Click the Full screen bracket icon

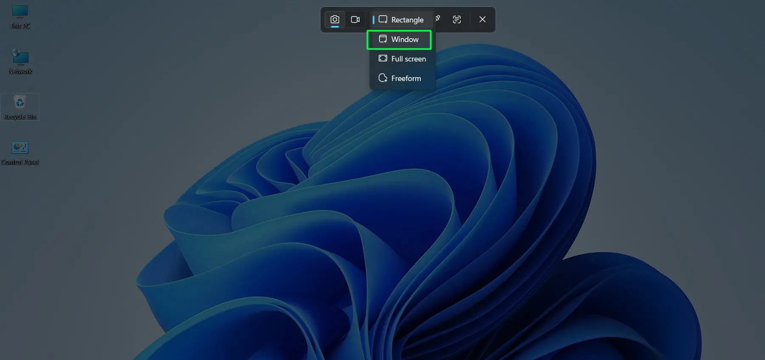(x=383, y=59)
